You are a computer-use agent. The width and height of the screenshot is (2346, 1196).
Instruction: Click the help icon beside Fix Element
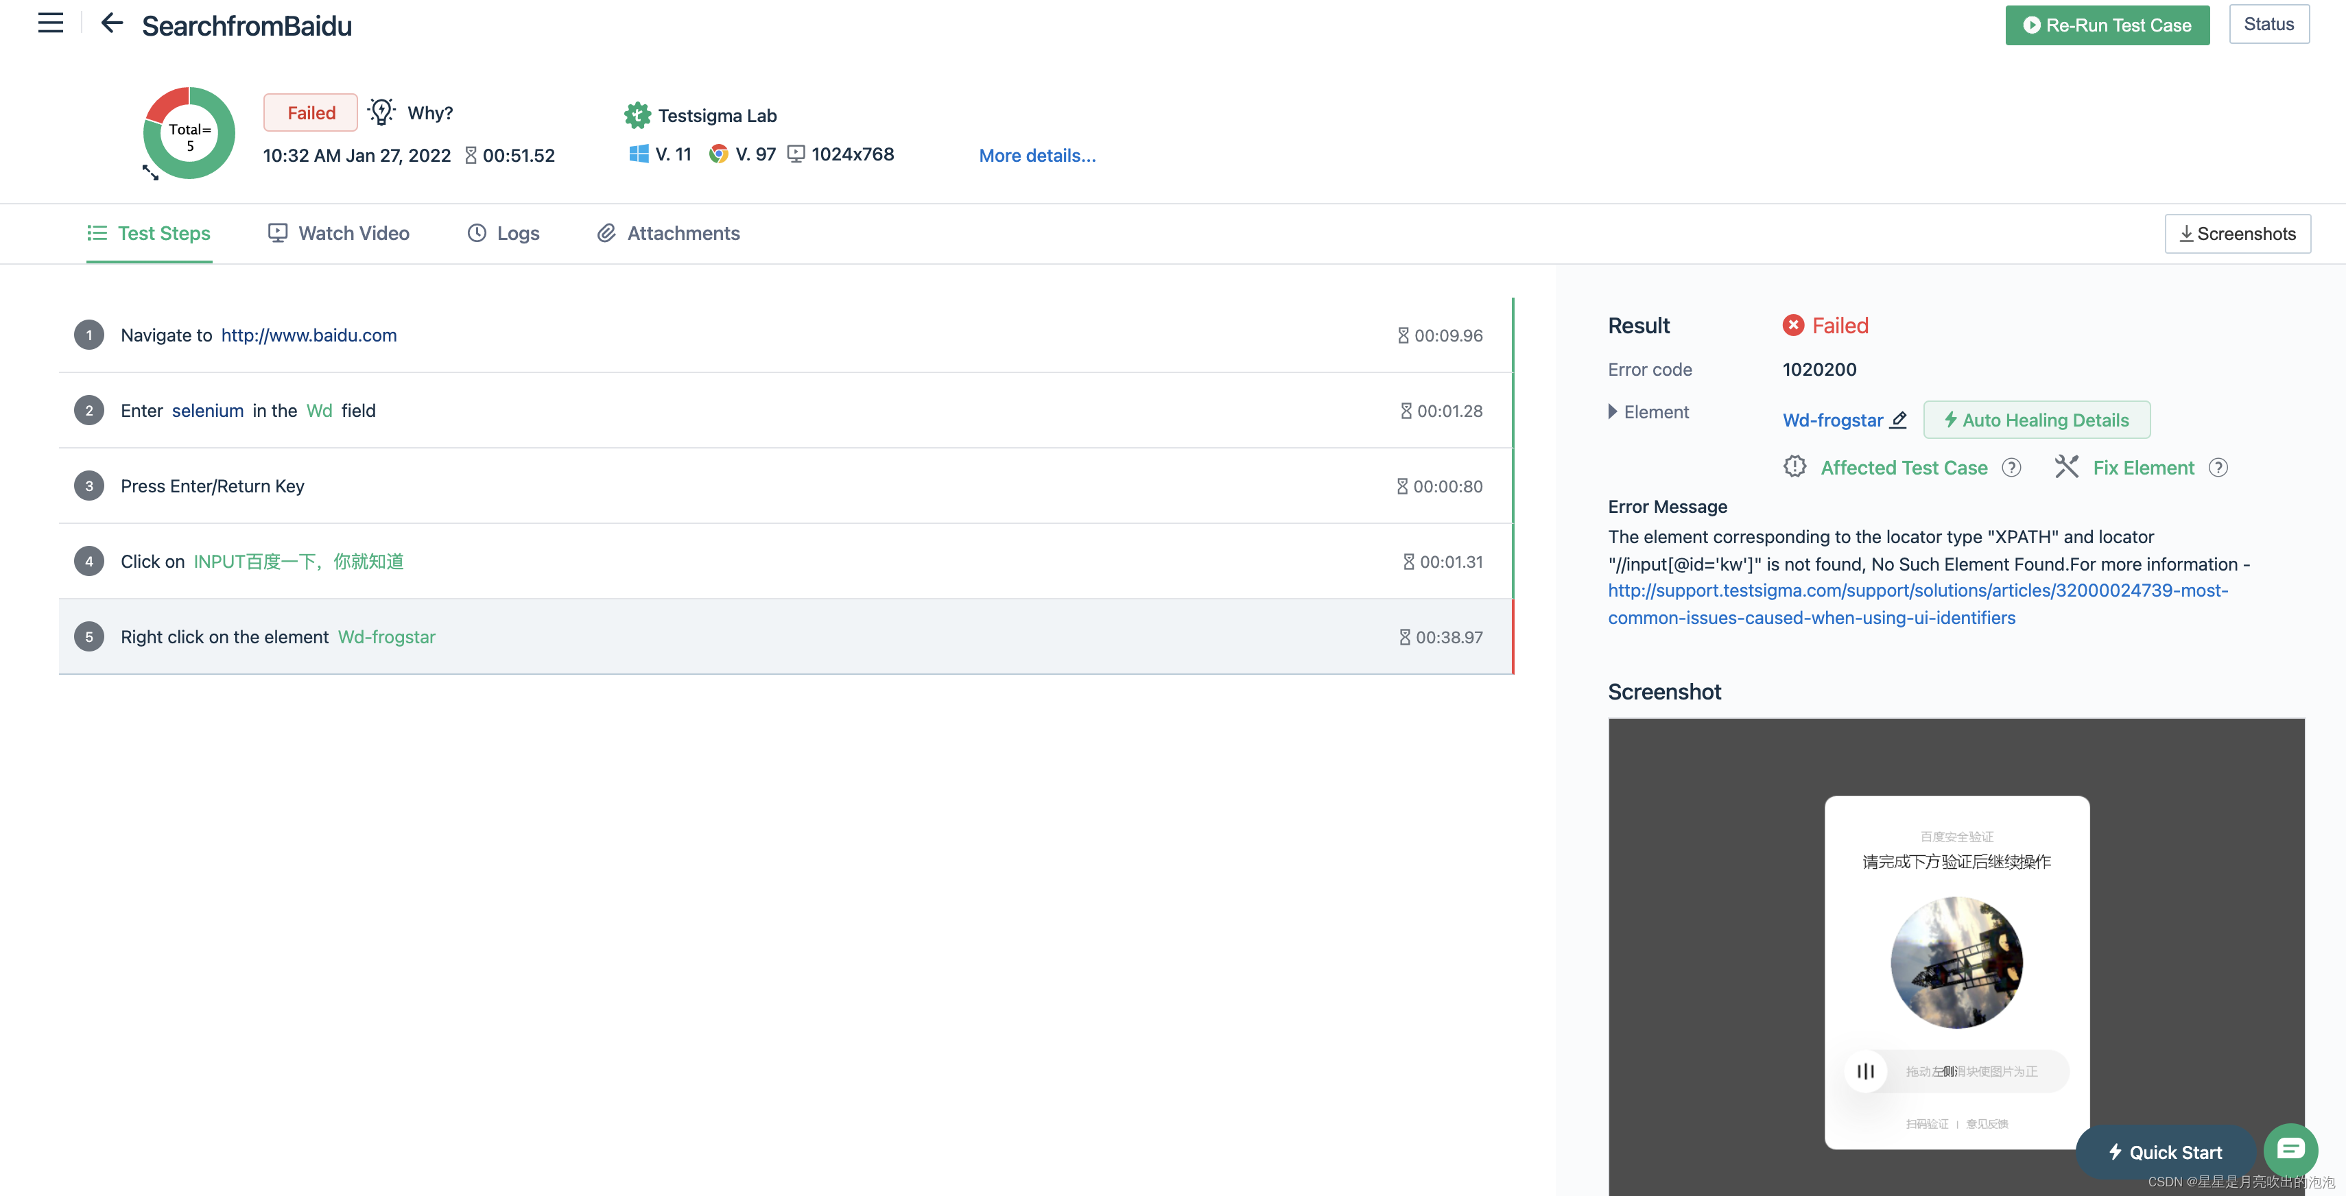(2218, 468)
